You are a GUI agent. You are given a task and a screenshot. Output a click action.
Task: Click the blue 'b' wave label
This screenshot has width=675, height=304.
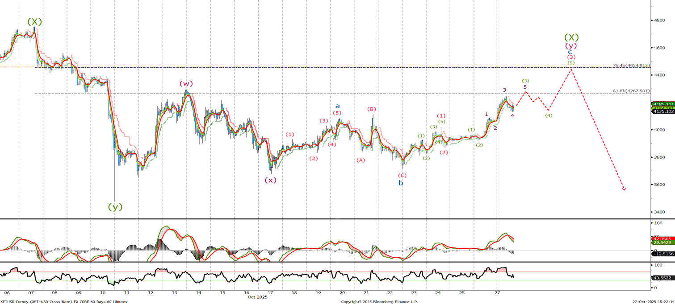tap(401, 183)
